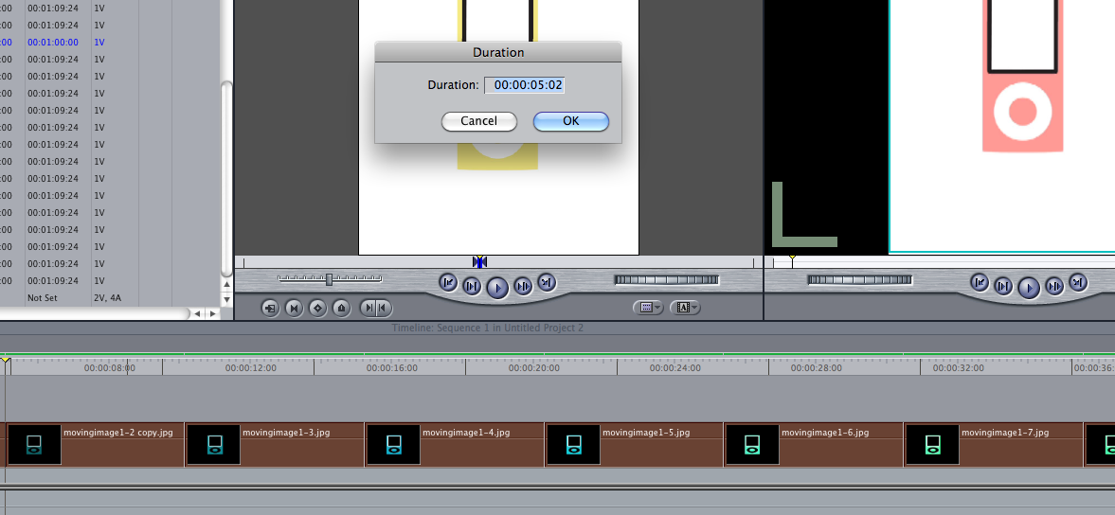Select the movingimage1-7.jpg clip in Timeline
Viewport: 1115px width, 515px height.
tap(994, 445)
